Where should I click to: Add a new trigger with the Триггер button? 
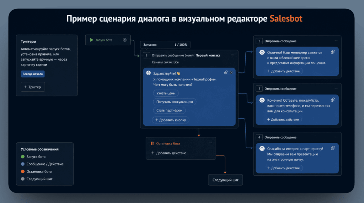(x=33, y=87)
